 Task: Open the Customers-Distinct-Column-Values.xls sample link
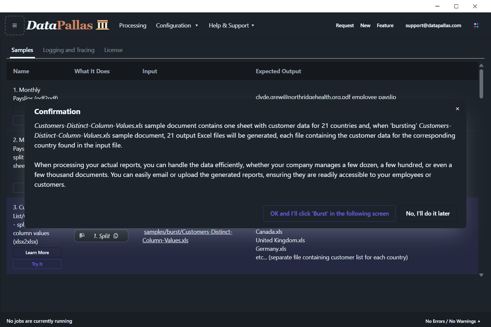[x=187, y=236]
